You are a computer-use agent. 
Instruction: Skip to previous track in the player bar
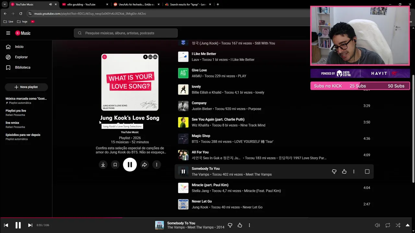click(x=6, y=225)
